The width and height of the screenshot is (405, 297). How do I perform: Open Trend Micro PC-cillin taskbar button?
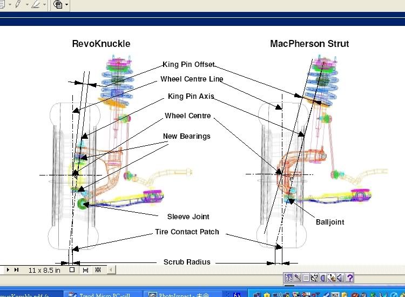(103, 294)
